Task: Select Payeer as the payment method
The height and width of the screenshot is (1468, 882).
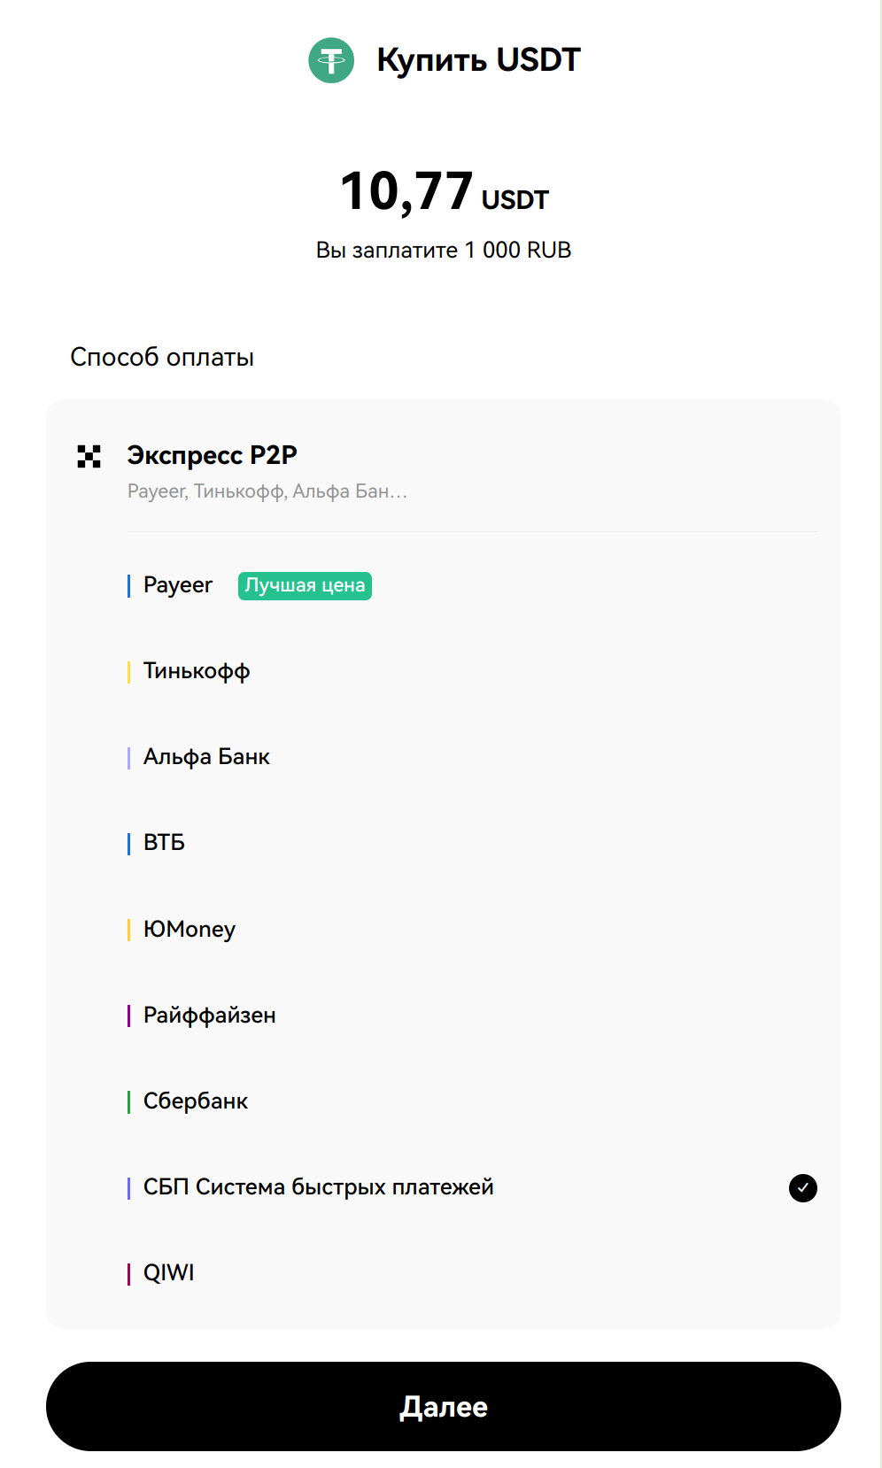Action: coord(178,585)
